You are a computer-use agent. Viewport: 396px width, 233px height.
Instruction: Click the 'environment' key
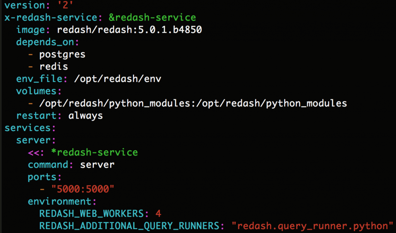click(x=60, y=201)
